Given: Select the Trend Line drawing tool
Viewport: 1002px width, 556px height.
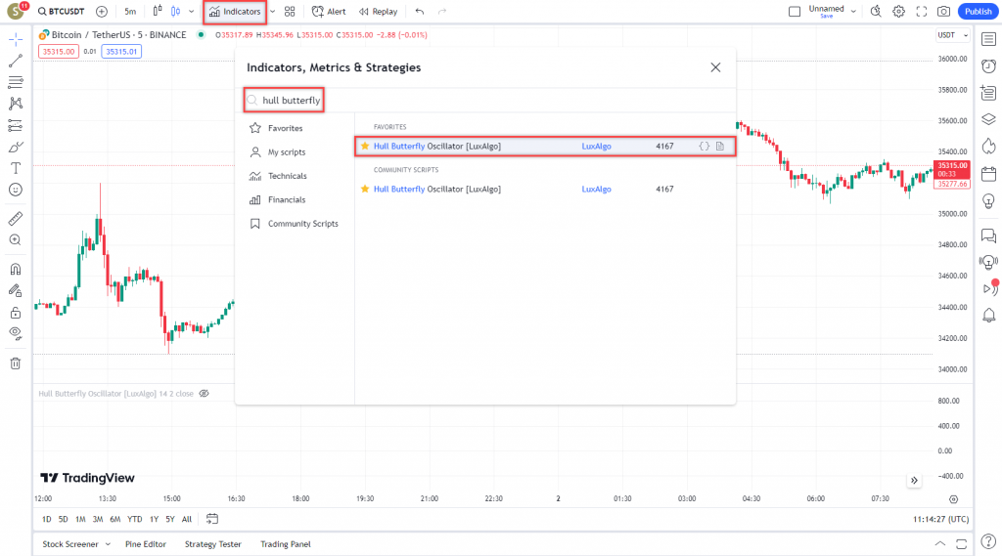Looking at the screenshot, I should click(16, 61).
